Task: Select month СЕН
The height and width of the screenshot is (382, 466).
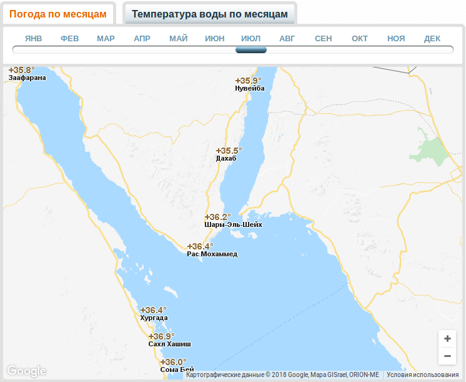Action: click(x=324, y=39)
